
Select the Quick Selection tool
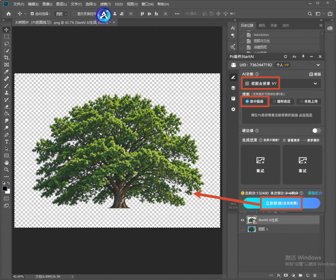[x=7, y=51]
